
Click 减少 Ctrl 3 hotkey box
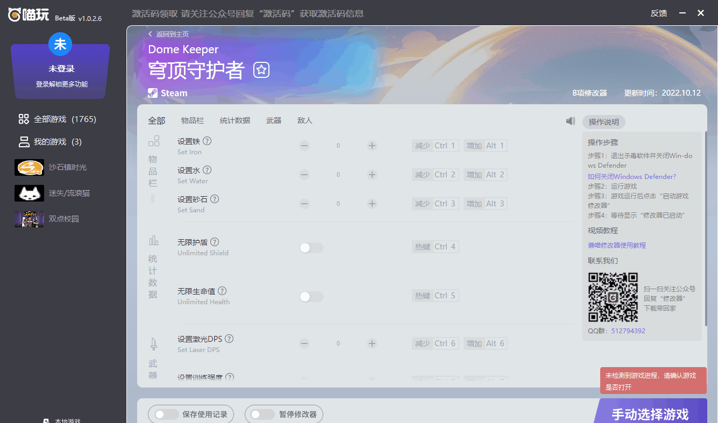tap(436, 204)
